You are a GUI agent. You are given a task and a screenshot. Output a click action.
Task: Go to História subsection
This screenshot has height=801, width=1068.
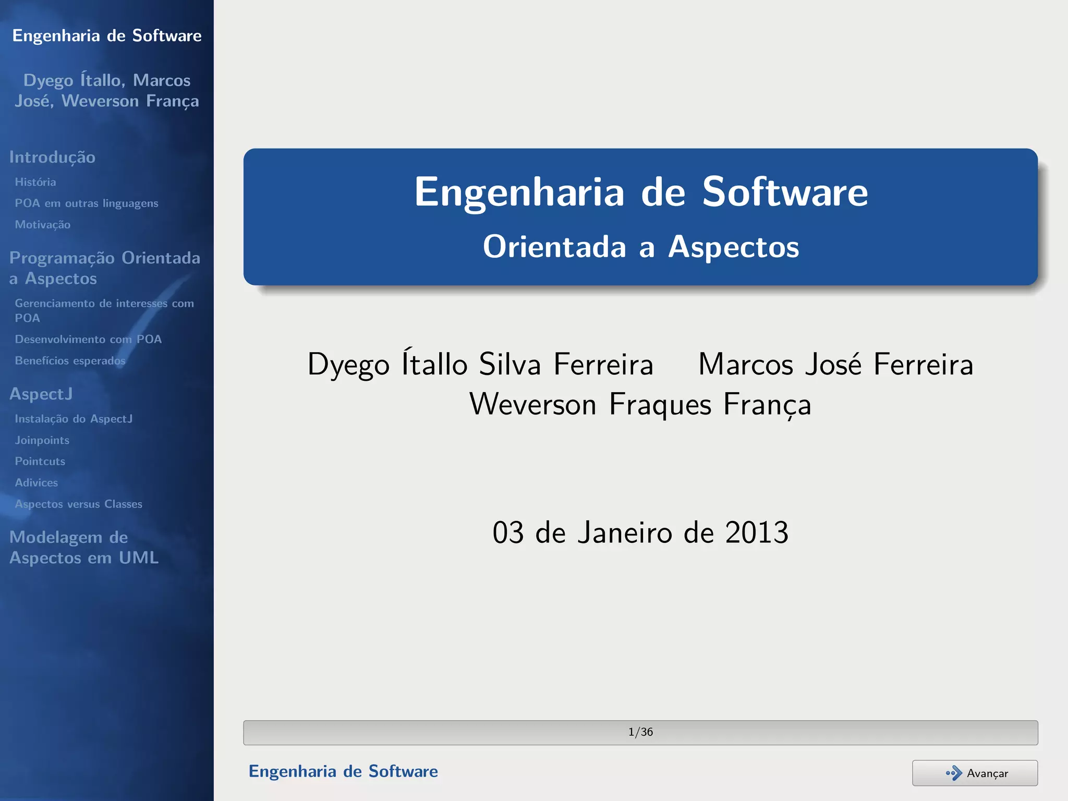click(35, 182)
